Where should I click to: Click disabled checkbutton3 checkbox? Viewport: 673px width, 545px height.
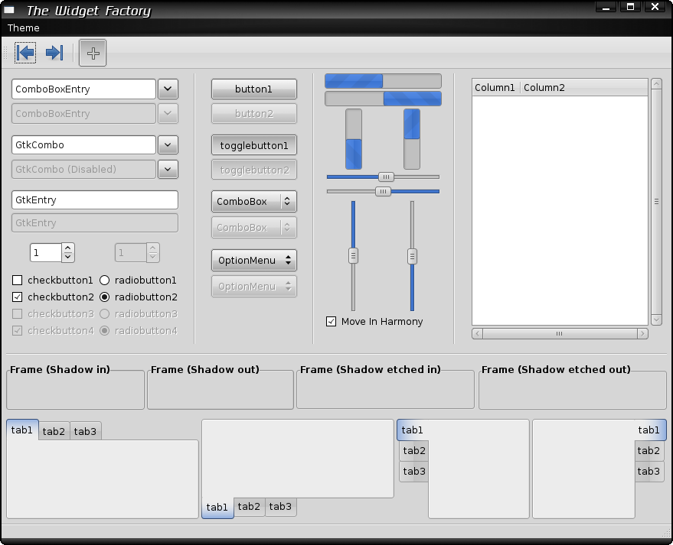point(17,313)
